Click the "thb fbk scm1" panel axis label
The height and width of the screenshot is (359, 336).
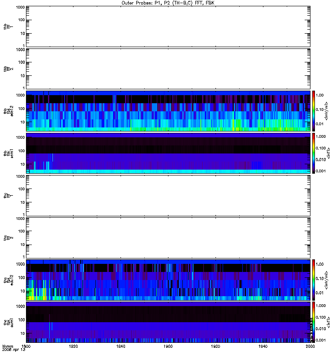pos(8,153)
